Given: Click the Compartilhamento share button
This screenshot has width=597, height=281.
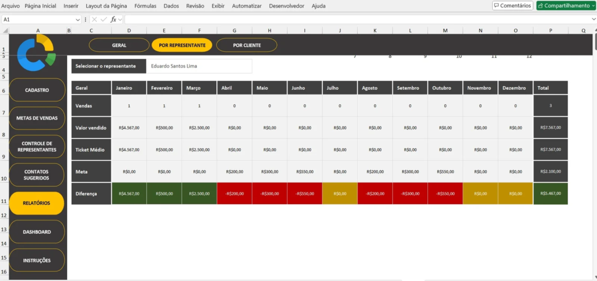Looking at the screenshot, I should coord(563,5).
